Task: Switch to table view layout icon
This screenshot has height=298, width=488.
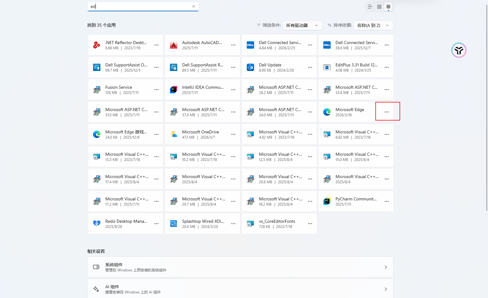Action: pyautogui.click(x=389, y=7)
